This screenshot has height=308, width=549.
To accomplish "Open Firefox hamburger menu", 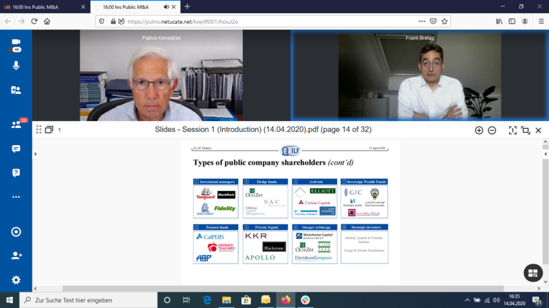I will pos(541,22).
